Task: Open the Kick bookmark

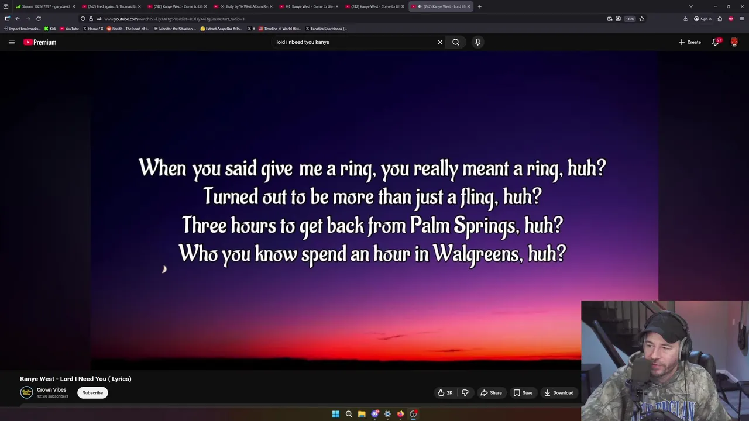Action: (50, 29)
